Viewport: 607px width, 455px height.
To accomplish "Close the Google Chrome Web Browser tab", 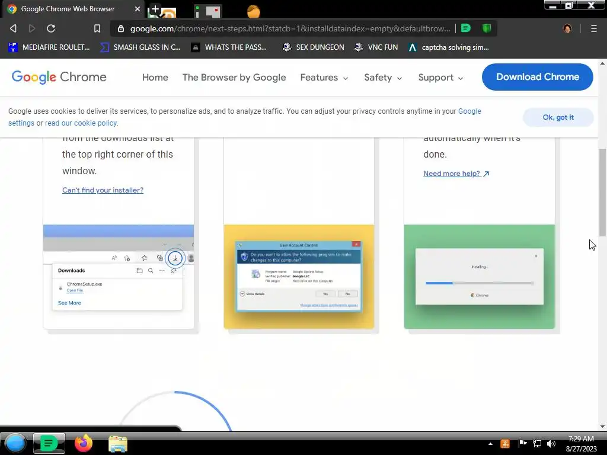I will pos(137,8).
